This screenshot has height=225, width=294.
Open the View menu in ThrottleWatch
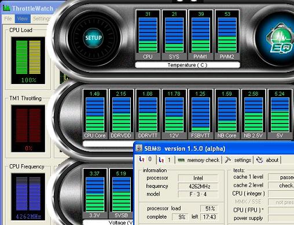point(23,19)
